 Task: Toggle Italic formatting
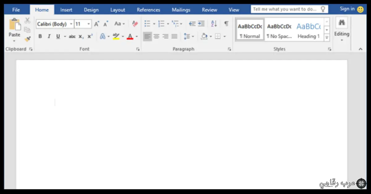coord(49,36)
